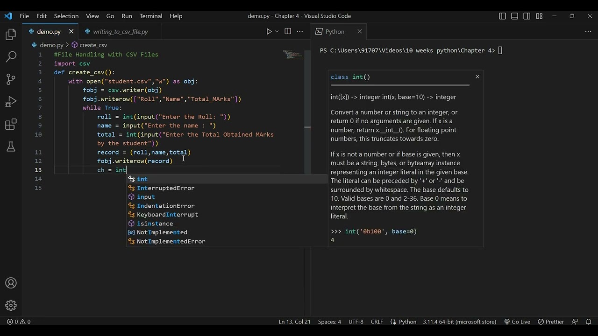Change the CRLF end of line sequence
The height and width of the screenshot is (336, 598).
[377, 322]
